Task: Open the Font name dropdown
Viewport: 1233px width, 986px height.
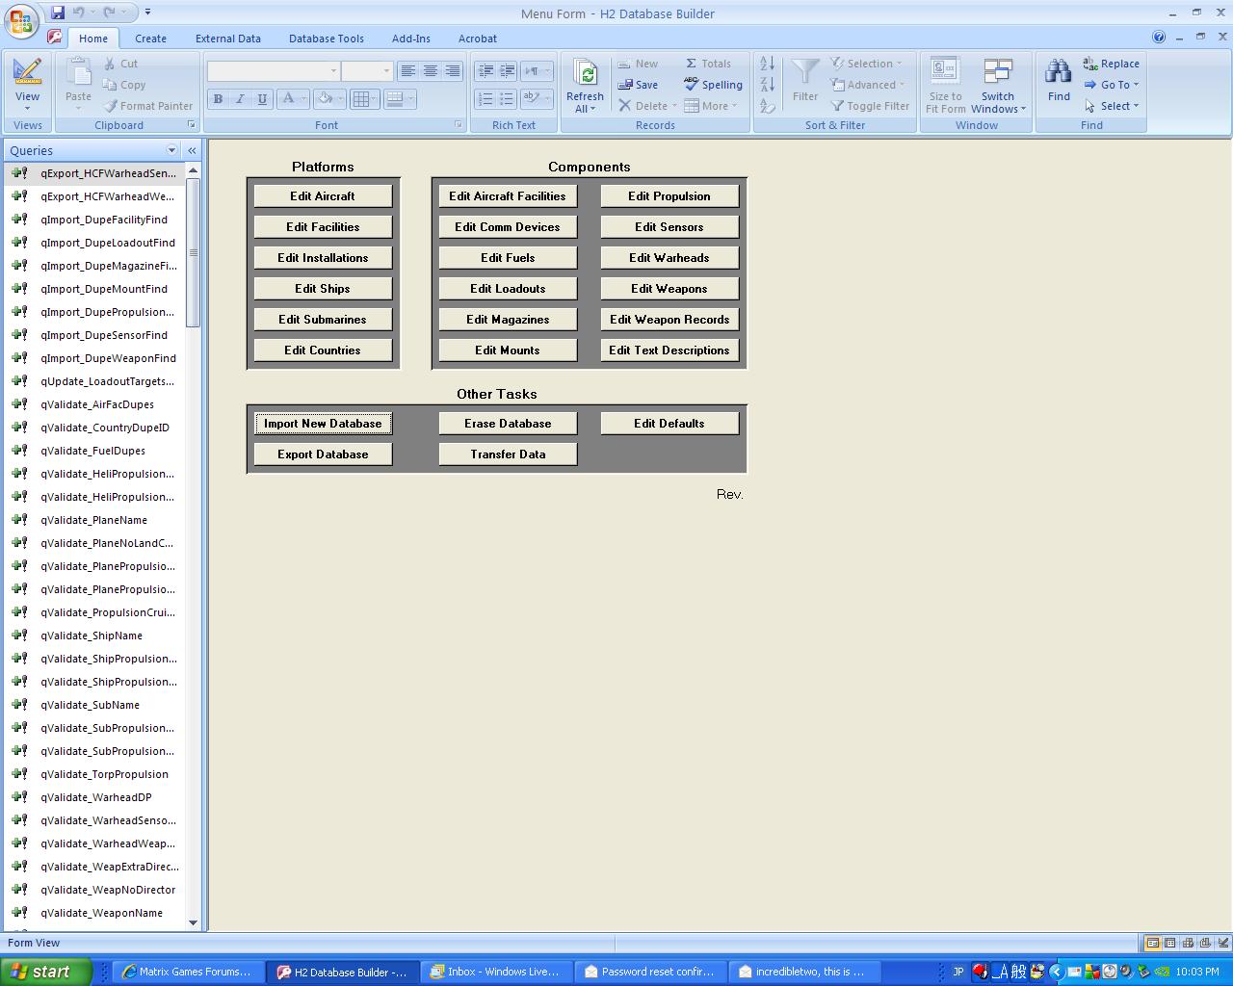Action: pos(333,71)
